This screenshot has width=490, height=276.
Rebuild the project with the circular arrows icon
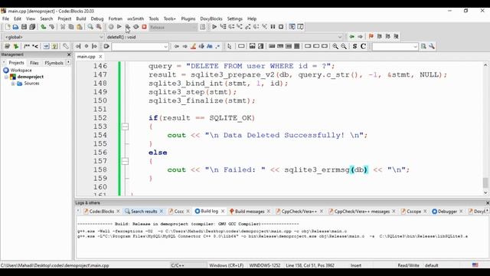point(136,27)
